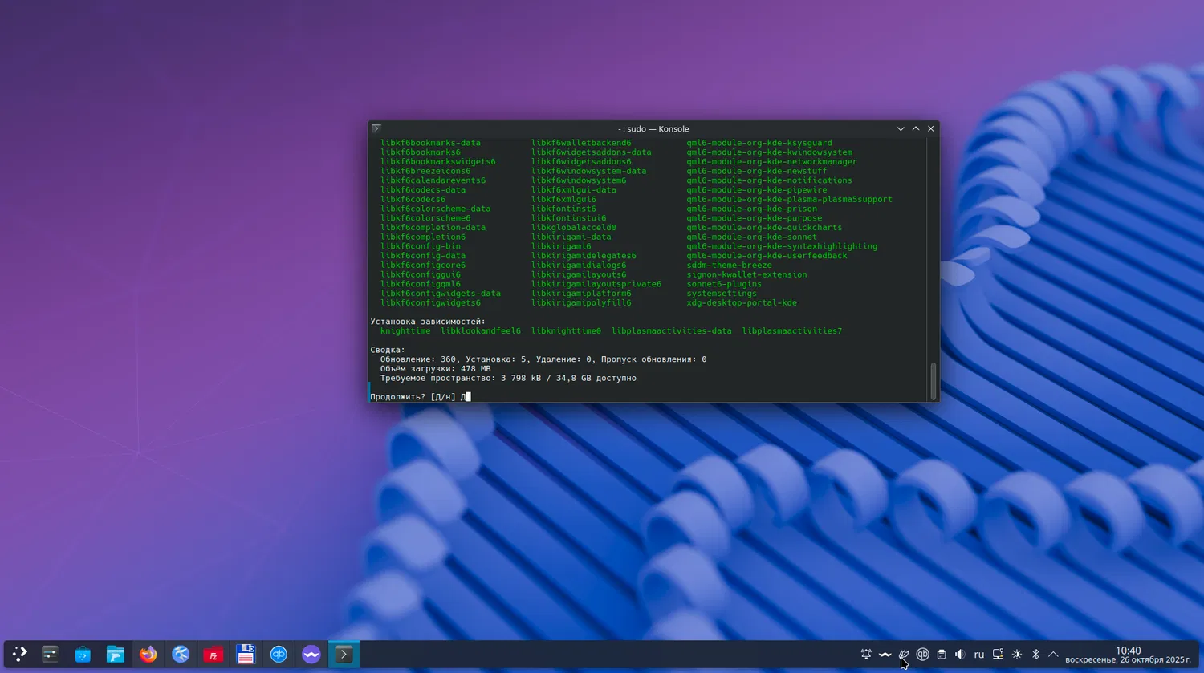Click package name "signon-kwallet-extension"
1204x673 pixels.
[x=747, y=275]
